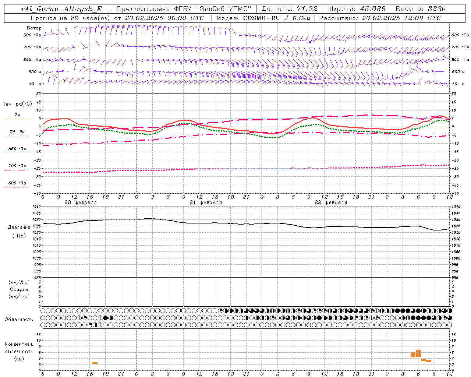Screen dimensions: 471x377
Task: Click the tallest orange convective cloud bar
Action: click(418, 353)
